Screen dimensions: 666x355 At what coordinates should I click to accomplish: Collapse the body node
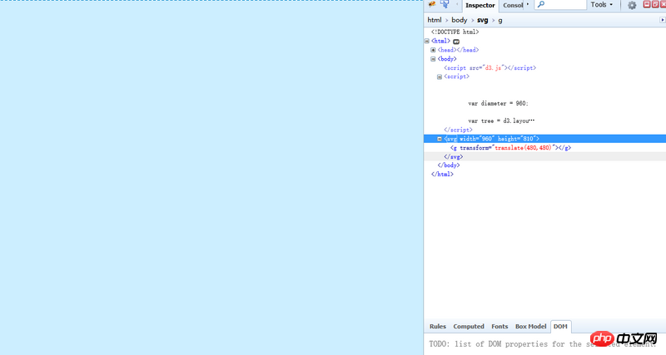pos(433,59)
